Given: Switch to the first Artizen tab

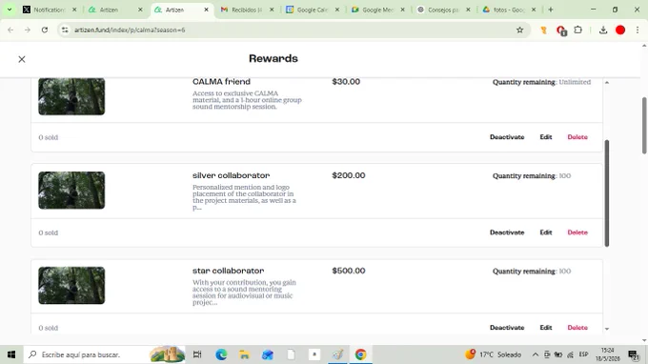Looking at the screenshot, I should coord(109,10).
